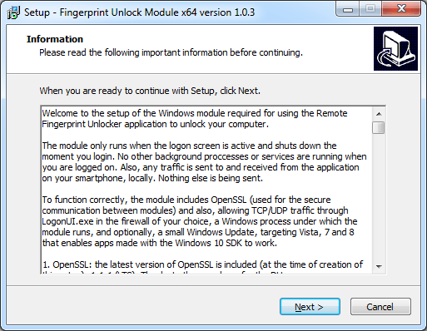Click the 'To function correctly' paragraph text
Viewport: 427px width, 331px height.
tap(199, 221)
